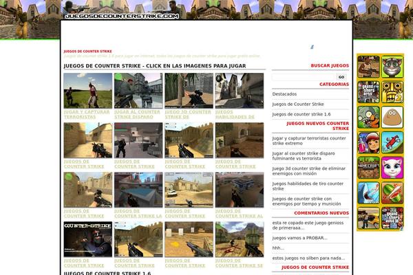413x275 pixels.
Task: Focus the Buscar Juegos search field
Action: (303, 77)
